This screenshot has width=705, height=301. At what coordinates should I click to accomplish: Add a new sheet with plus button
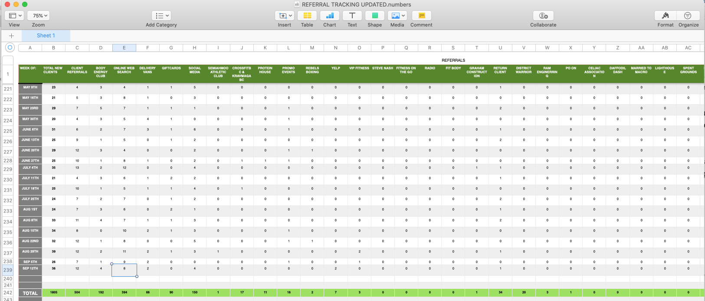(x=11, y=36)
